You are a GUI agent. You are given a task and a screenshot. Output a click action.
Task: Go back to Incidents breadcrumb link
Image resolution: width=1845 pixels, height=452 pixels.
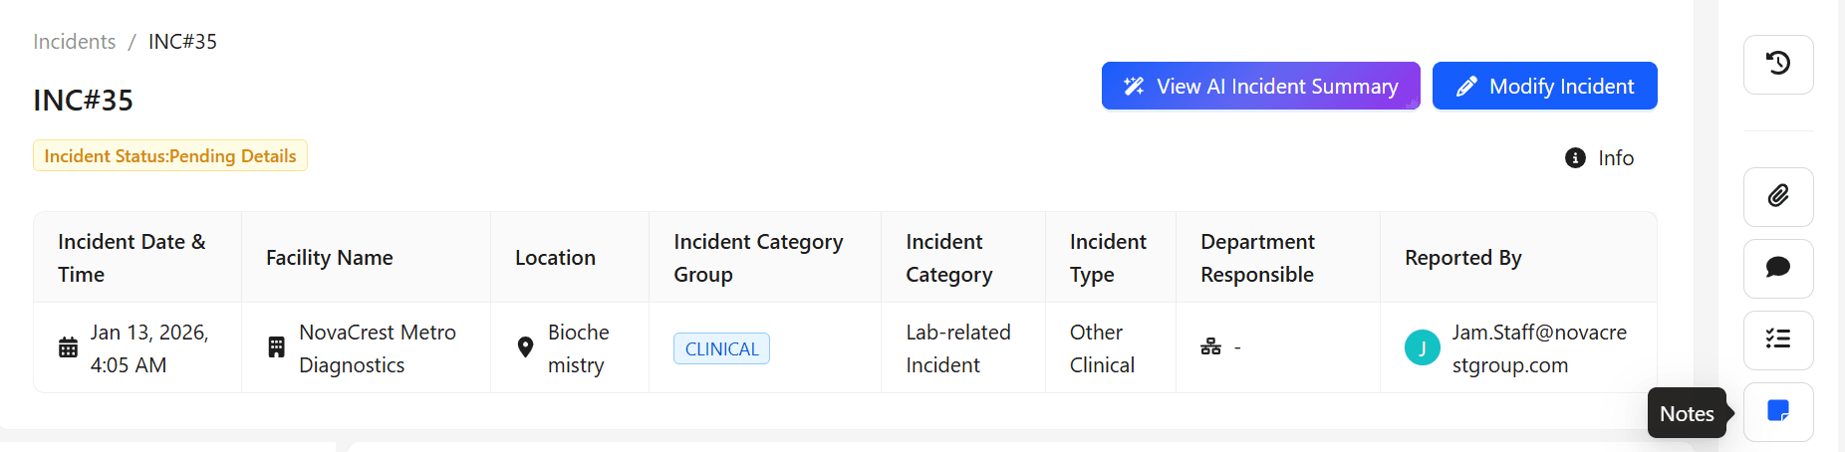(x=74, y=42)
